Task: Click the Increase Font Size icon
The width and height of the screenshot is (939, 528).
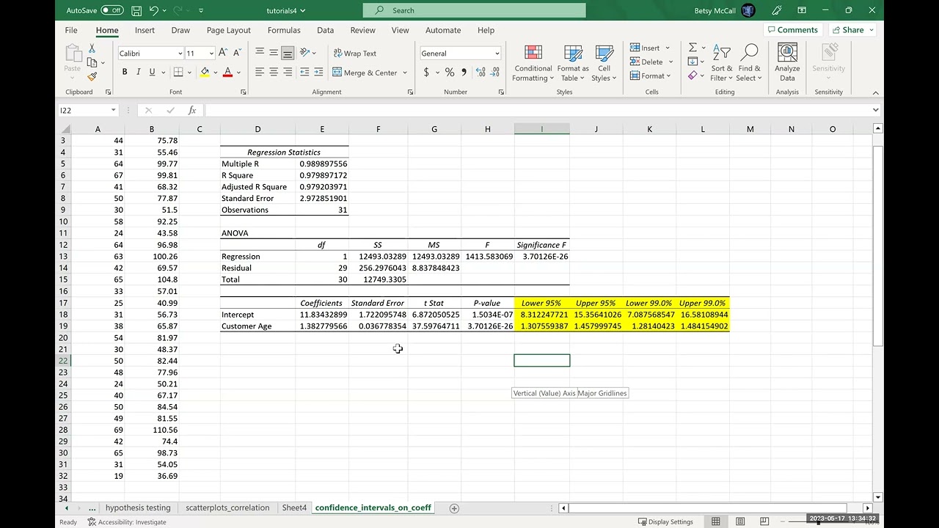Action: 223,53
